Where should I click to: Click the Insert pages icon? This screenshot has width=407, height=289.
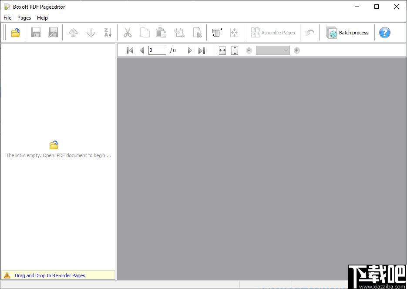179,33
